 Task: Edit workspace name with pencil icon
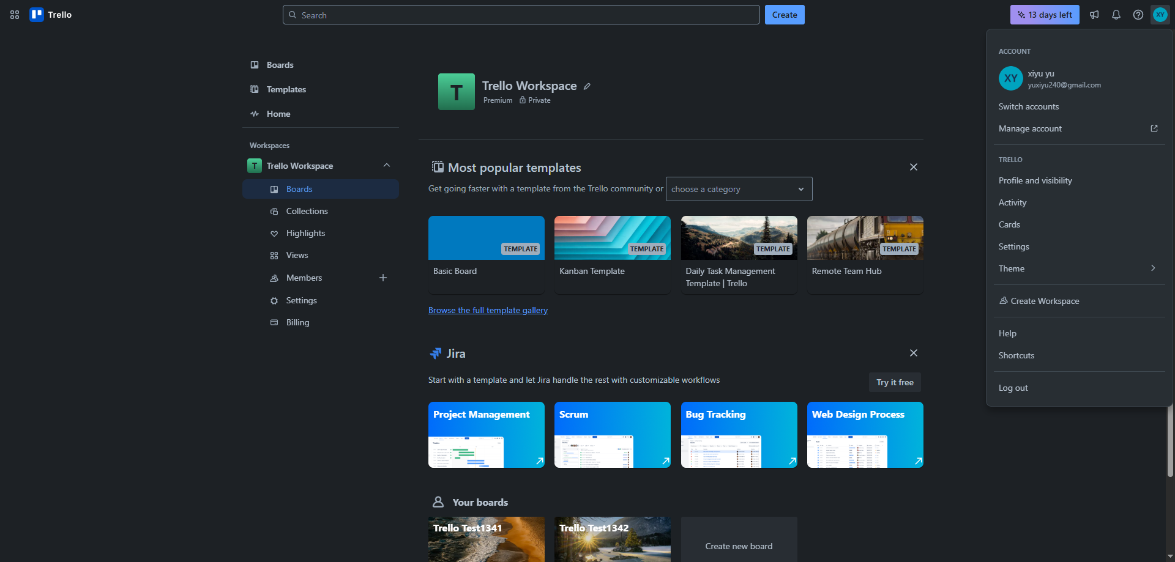point(587,86)
